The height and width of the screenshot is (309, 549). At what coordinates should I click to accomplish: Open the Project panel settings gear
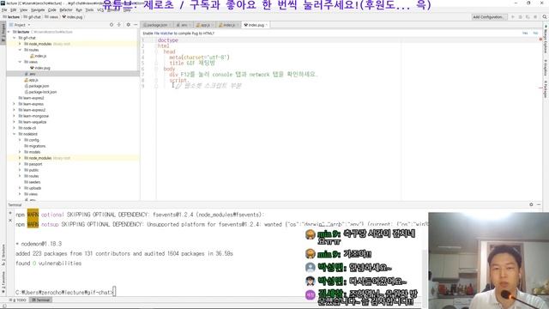coord(128,25)
